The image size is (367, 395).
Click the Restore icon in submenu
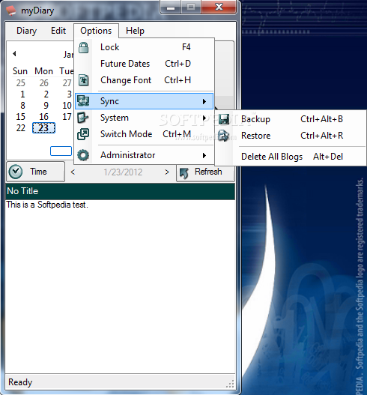point(223,136)
